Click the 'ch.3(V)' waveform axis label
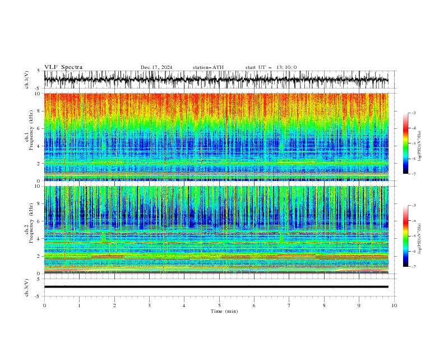The image size is (444, 343). [27, 288]
